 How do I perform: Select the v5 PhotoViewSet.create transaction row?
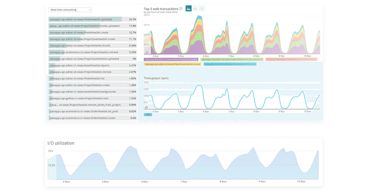(92, 33)
